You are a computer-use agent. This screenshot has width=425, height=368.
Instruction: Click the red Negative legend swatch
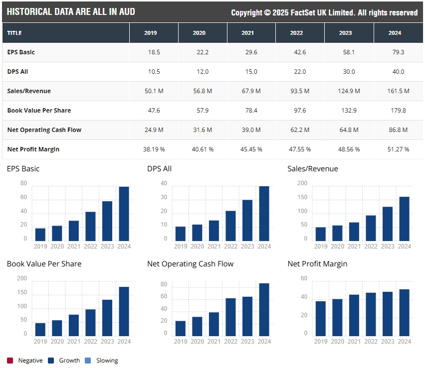(10, 360)
